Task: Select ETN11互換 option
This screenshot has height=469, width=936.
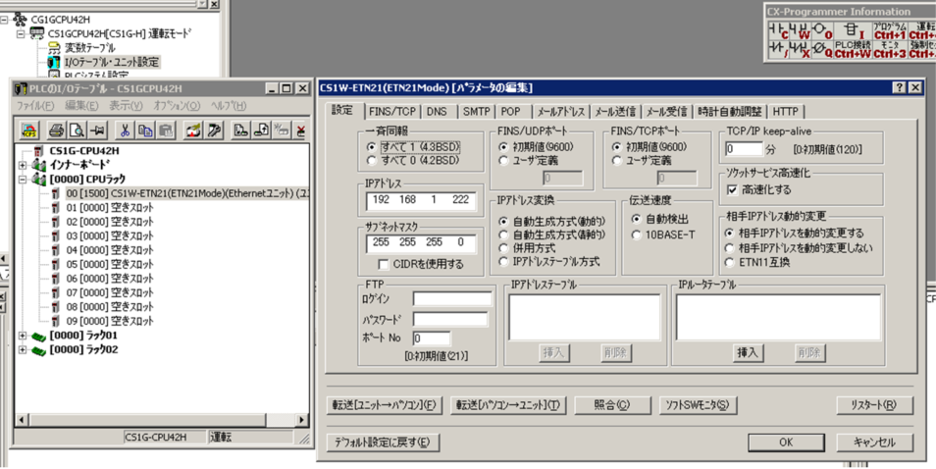Action: [729, 262]
